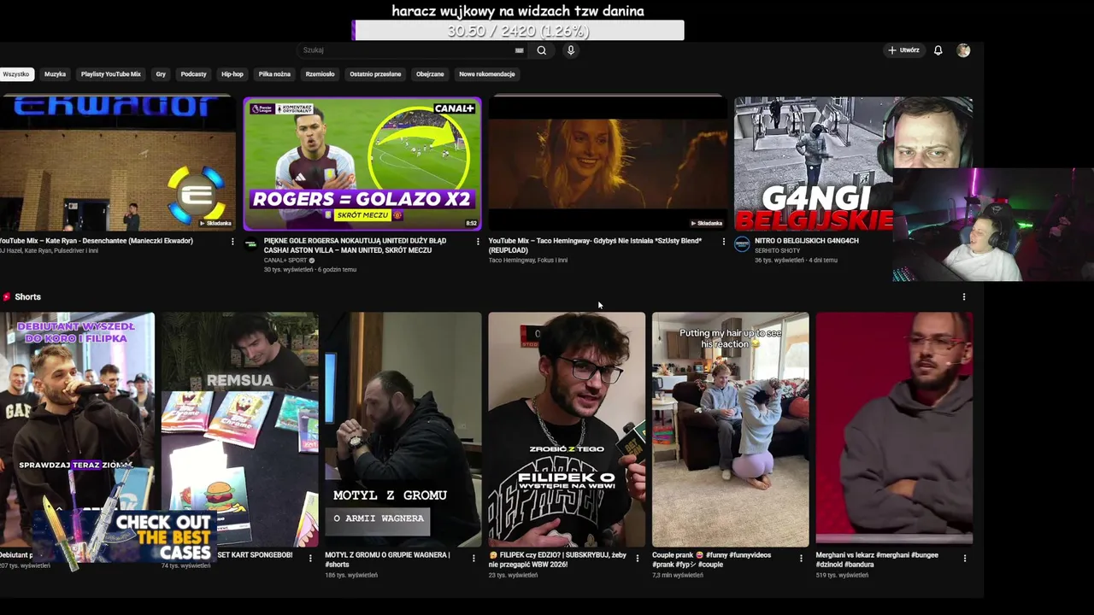Open the account avatar menu
1094x615 pixels.
pos(963,50)
